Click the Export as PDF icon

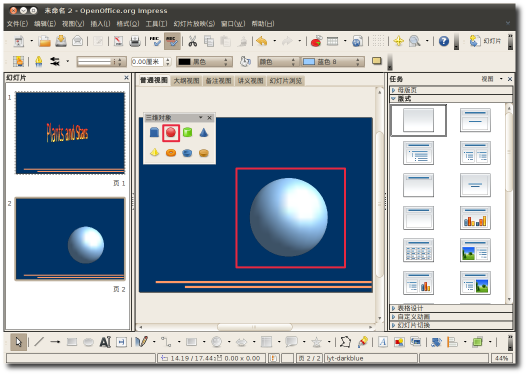tap(118, 41)
